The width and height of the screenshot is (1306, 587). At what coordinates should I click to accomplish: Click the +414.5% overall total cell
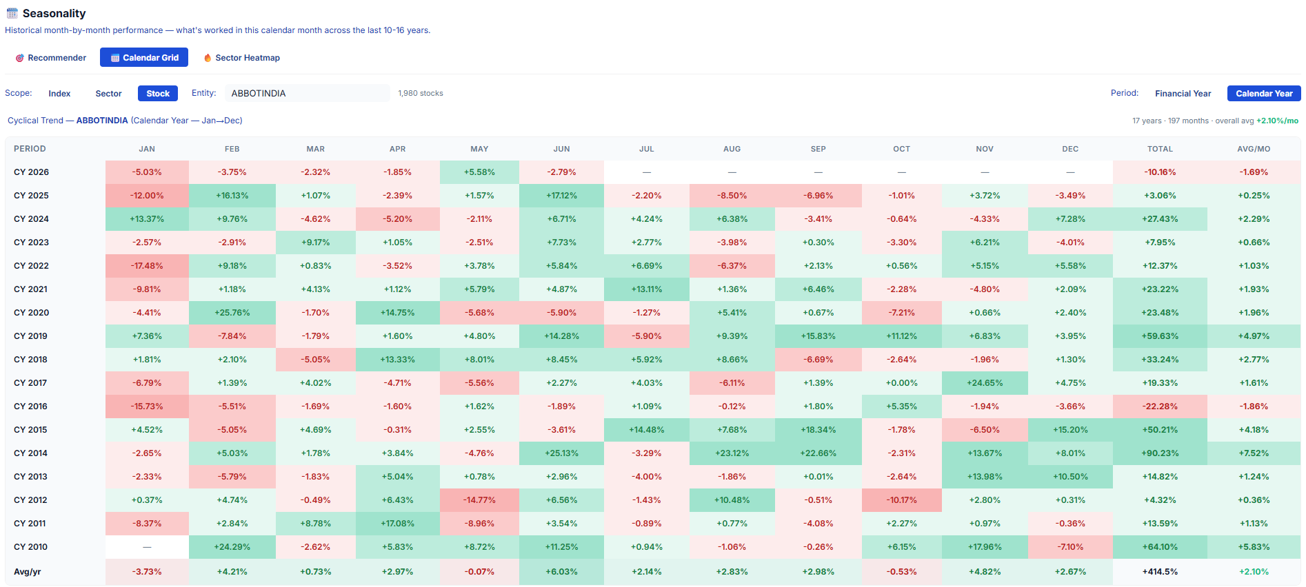point(1160,572)
